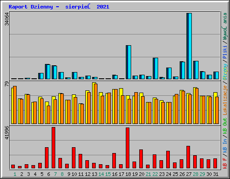Click the cyan bar for day 6

pos(48,72)
